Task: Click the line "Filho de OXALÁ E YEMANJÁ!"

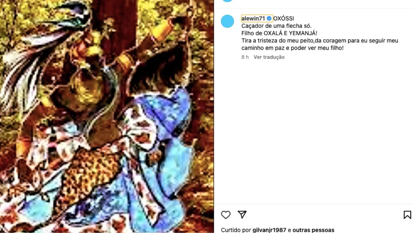Action: [279, 33]
